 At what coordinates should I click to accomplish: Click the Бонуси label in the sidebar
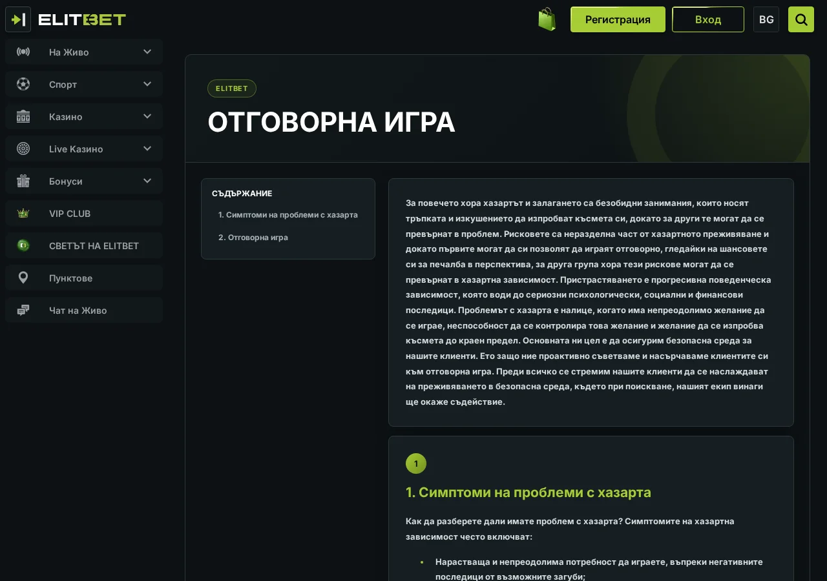coord(66,181)
